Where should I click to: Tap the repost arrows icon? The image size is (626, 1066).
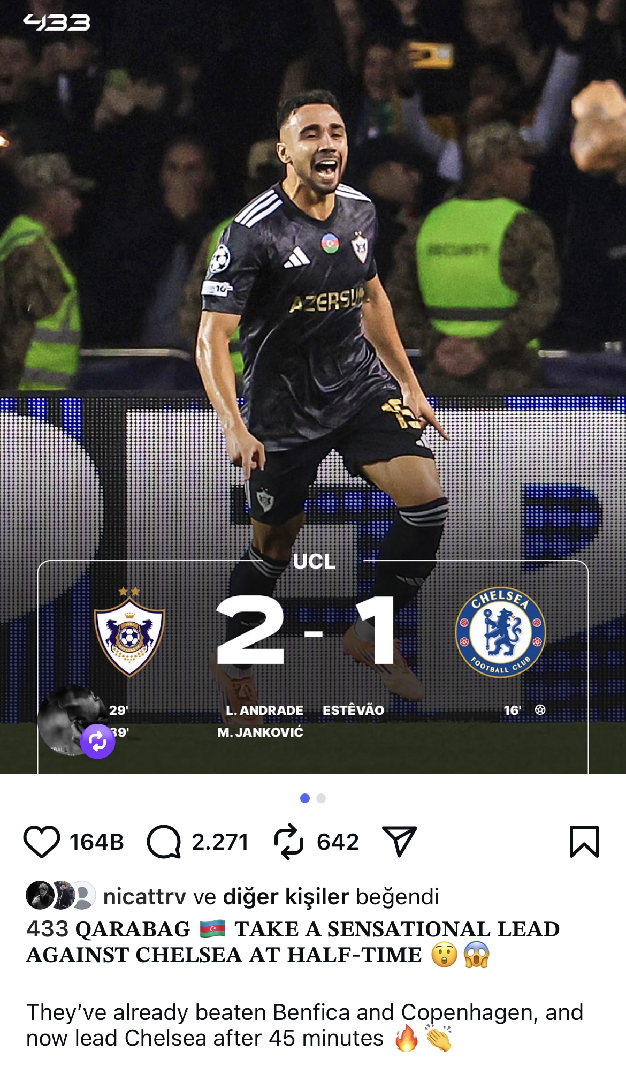click(289, 842)
